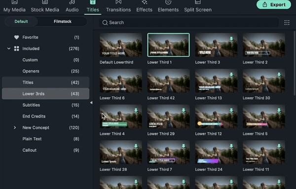
Task: Open the grid view options icon
Action: tap(287, 23)
